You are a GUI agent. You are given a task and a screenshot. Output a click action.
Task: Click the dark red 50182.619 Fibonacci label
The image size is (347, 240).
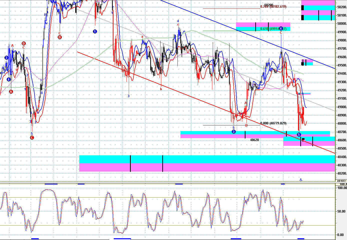pos(273,6)
